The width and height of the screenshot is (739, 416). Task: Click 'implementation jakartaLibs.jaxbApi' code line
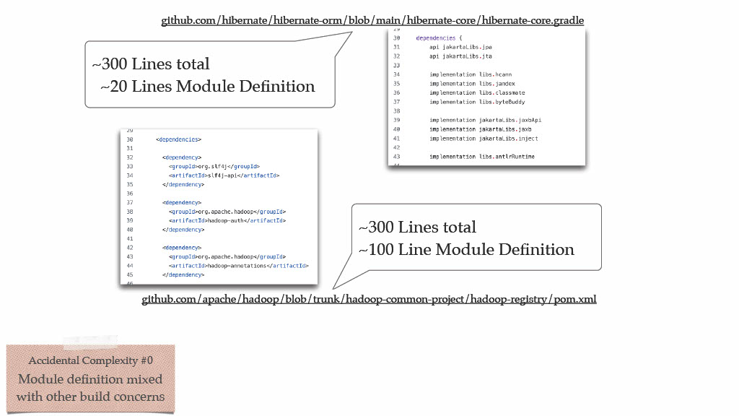tap(486, 121)
